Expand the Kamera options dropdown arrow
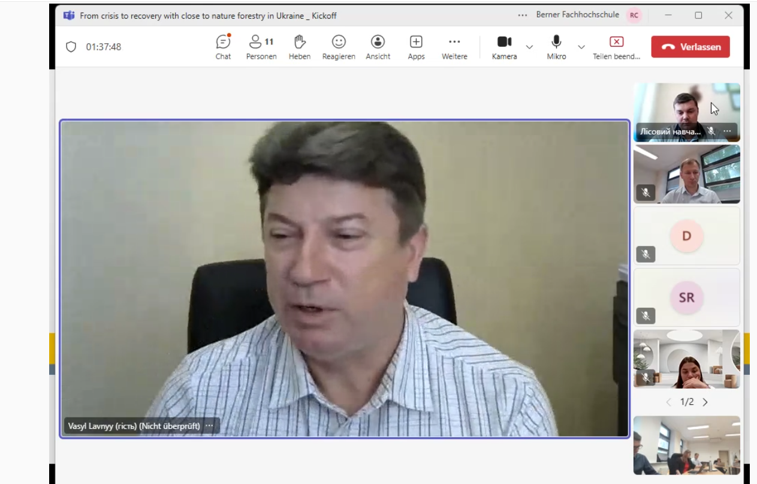Viewport: 757px width, 484px height. (529, 47)
